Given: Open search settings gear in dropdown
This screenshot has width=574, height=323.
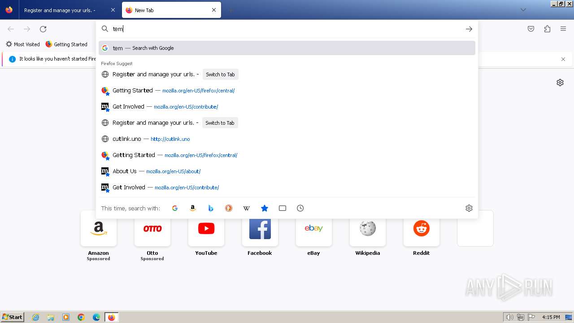Looking at the screenshot, I should (x=469, y=208).
